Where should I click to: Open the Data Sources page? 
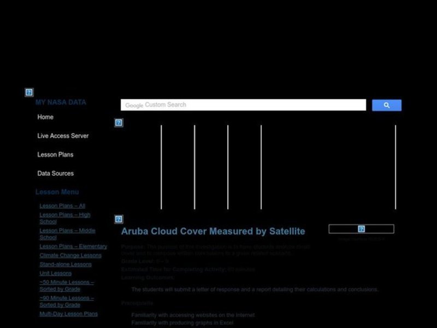point(55,173)
